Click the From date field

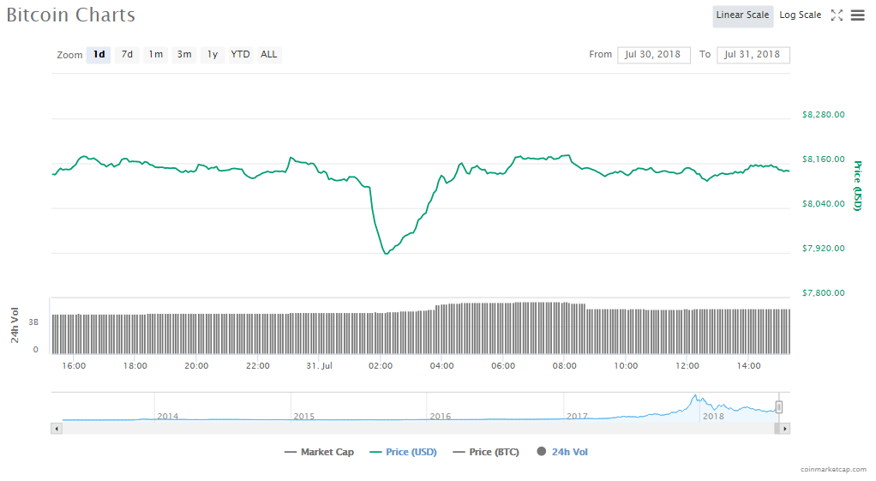tap(653, 55)
